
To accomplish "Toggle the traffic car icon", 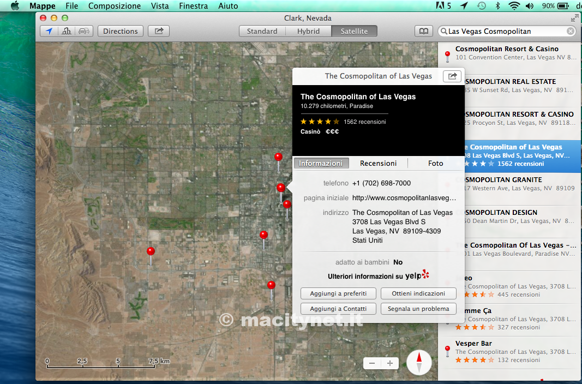I will pyautogui.click(x=84, y=31).
